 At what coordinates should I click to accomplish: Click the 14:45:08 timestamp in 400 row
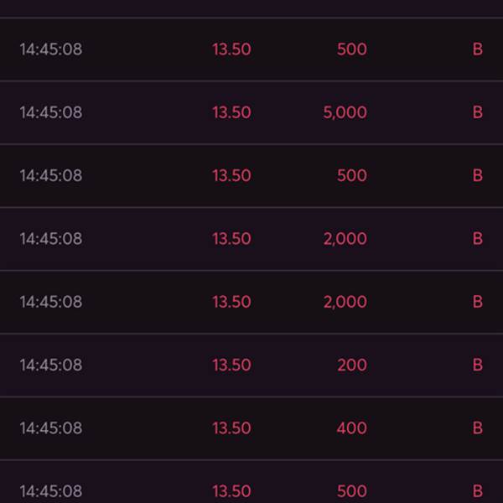click(51, 428)
